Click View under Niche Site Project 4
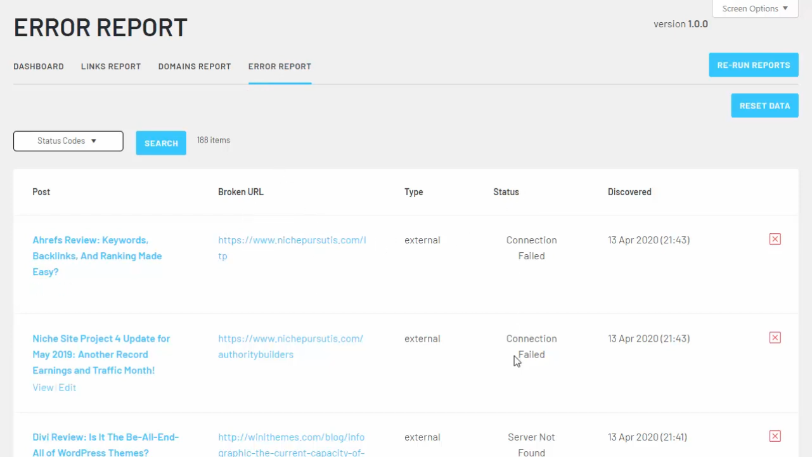 click(x=42, y=387)
